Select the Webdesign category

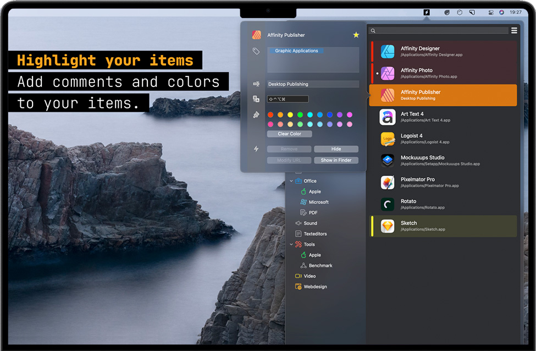click(315, 287)
